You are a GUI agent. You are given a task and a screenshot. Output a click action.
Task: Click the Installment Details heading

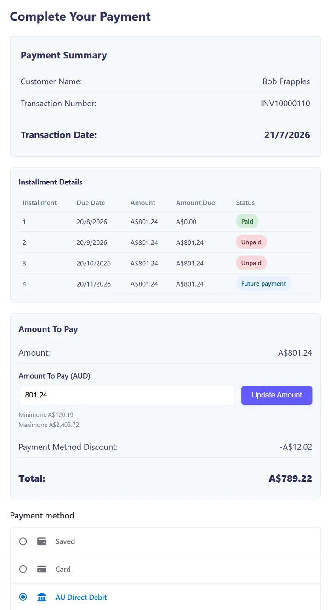pos(51,182)
